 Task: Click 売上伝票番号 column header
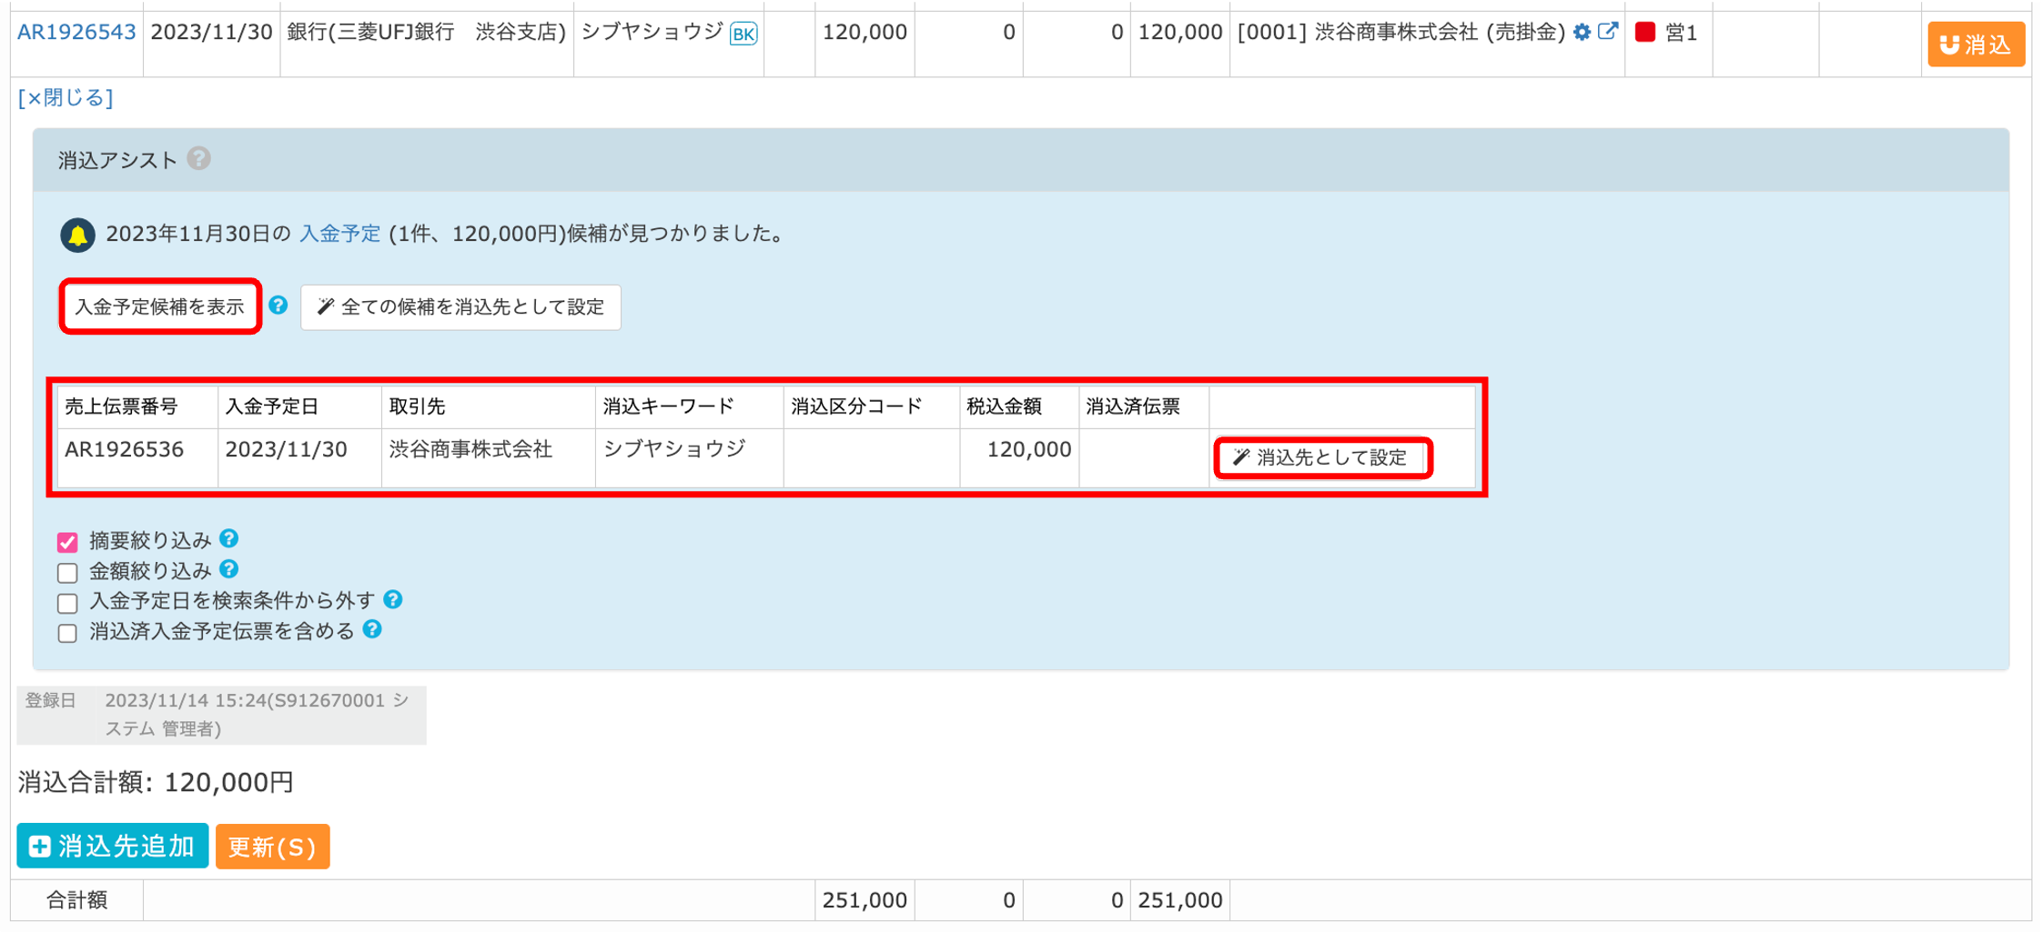[x=137, y=406]
